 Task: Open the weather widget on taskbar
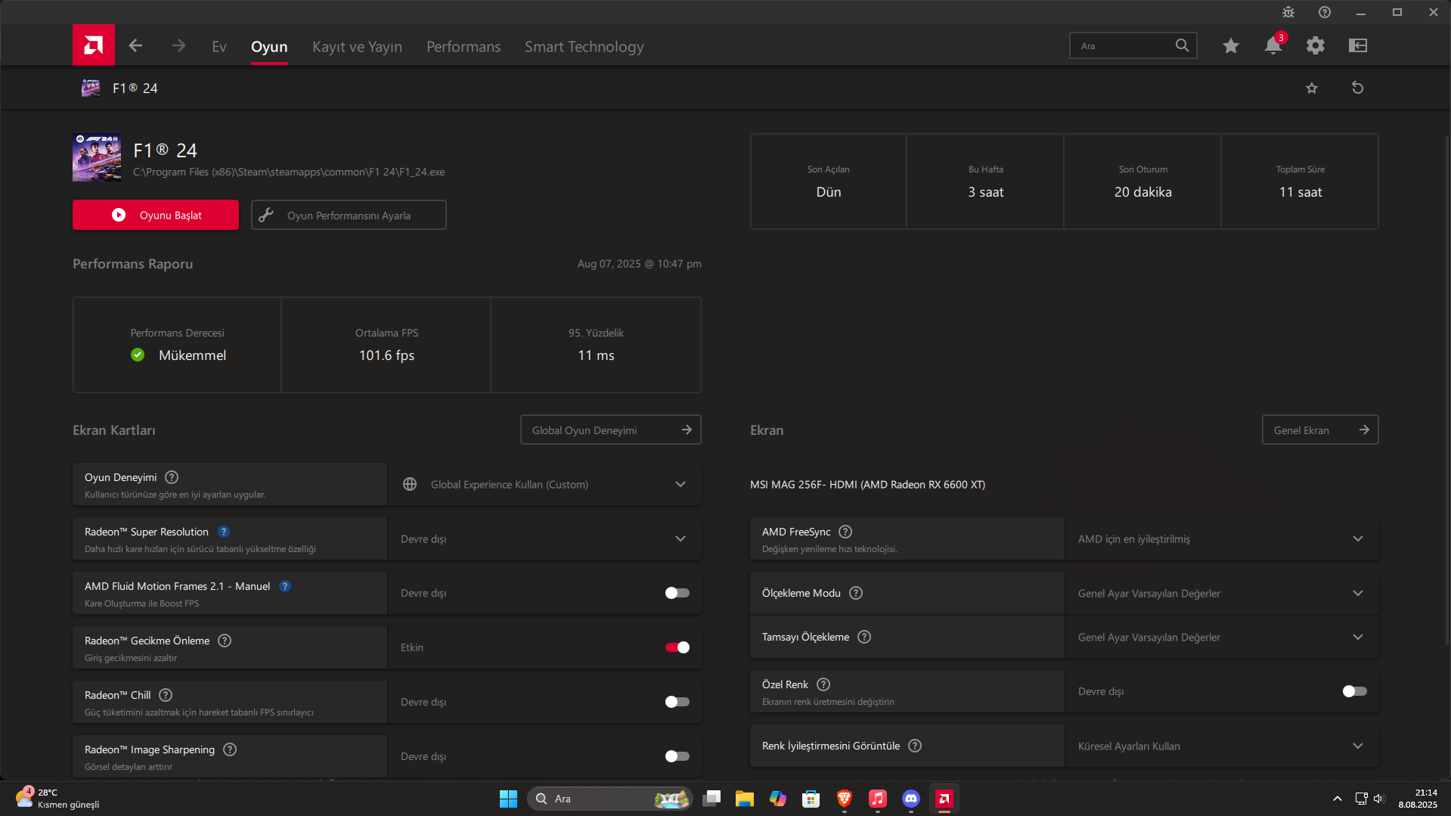click(57, 799)
